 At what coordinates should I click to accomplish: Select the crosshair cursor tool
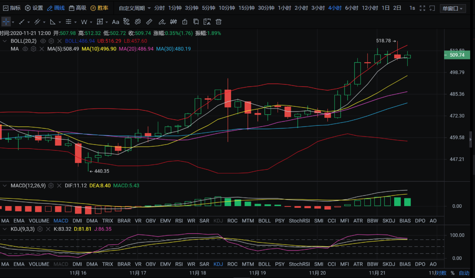click(6, 22)
